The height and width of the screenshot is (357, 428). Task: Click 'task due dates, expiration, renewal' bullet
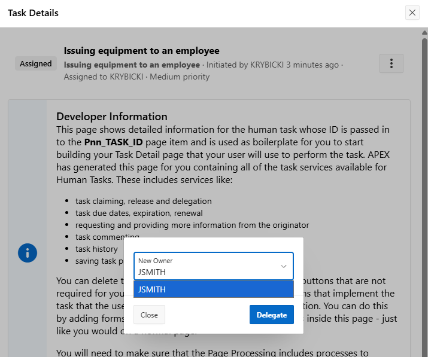coord(139,213)
